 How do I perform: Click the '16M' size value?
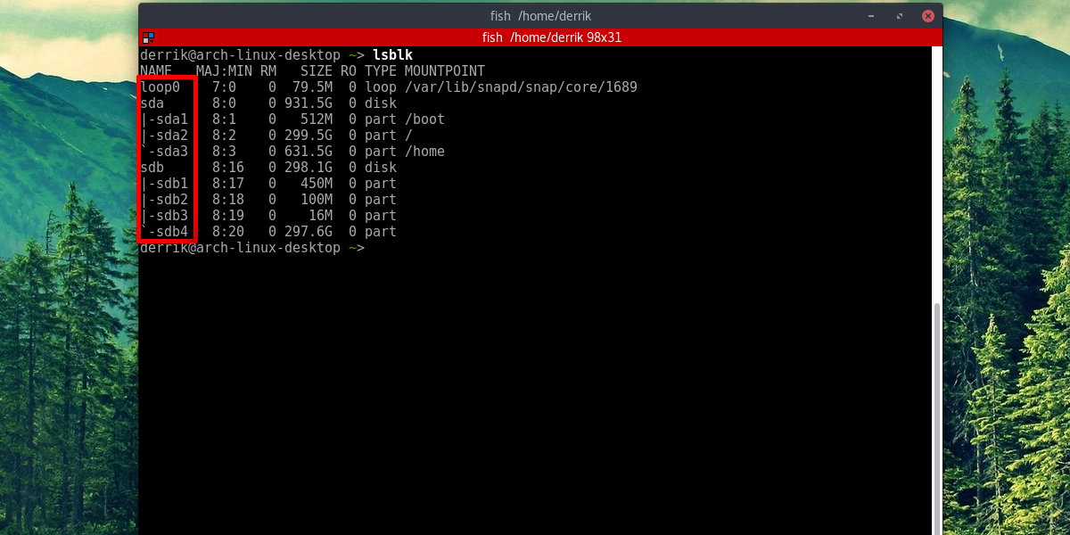[321, 216]
